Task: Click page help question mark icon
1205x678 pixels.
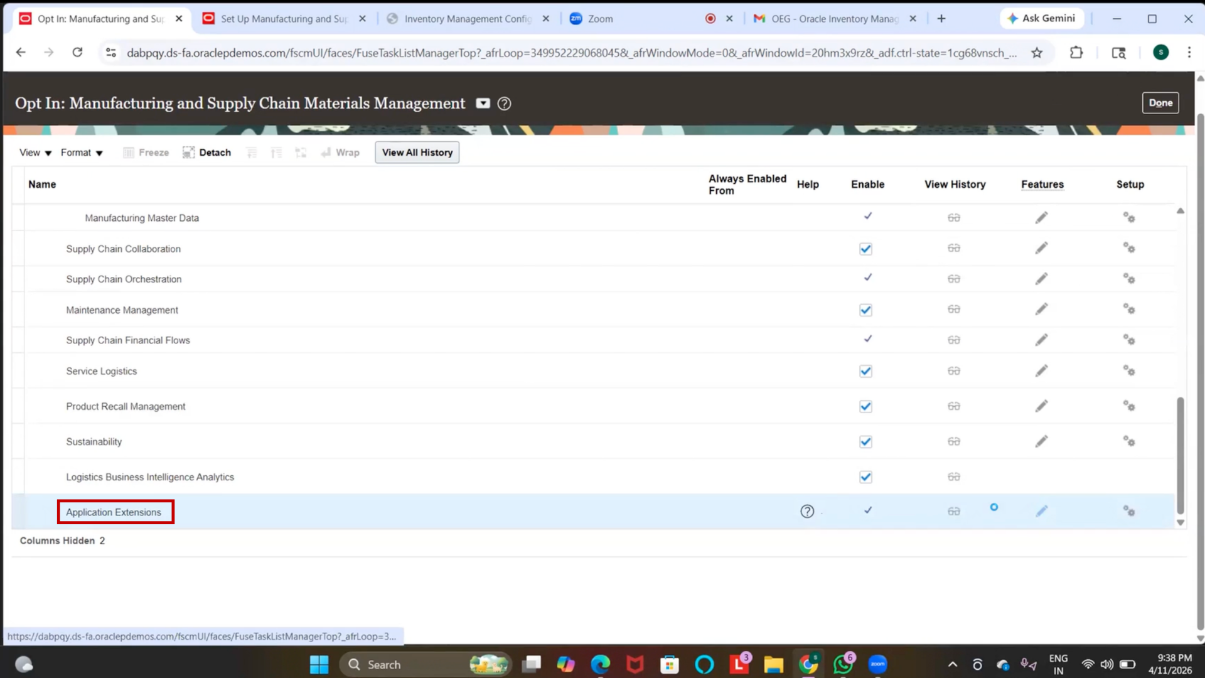Action: (504, 104)
